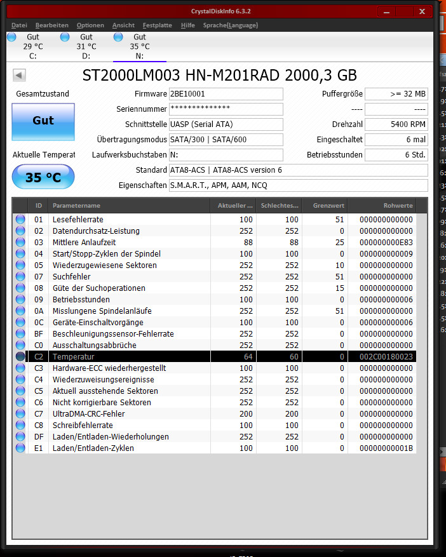Open the Optionen menu
This screenshot has height=557, width=446.
pyautogui.click(x=90, y=25)
